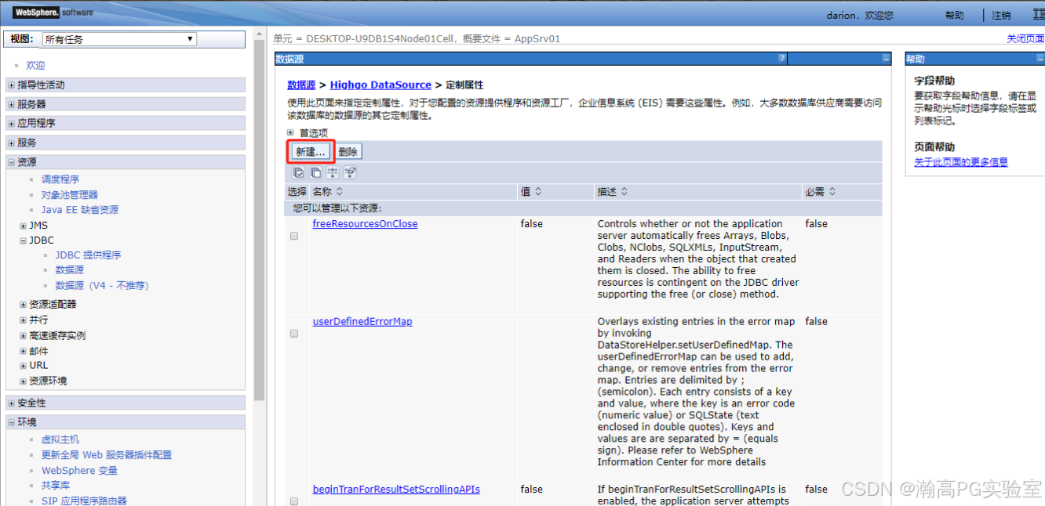The image size is (1045, 506).
Task: Click the IBM logo at top right
Action: click(1037, 14)
